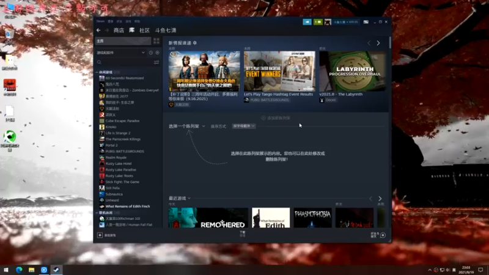489x275 pixels.
Task: Expand 最近游戏 recent games dropdown
Action: point(180,198)
